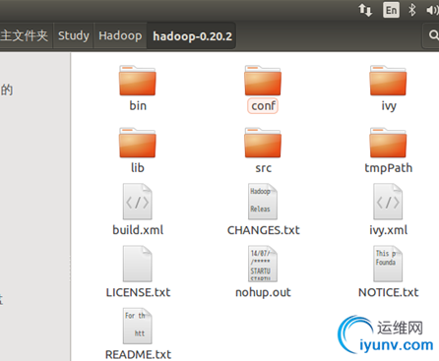Viewport: 439px width, 361px height.
Task: Click the conf folder name label
Action: pyautogui.click(x=263, y=106)
